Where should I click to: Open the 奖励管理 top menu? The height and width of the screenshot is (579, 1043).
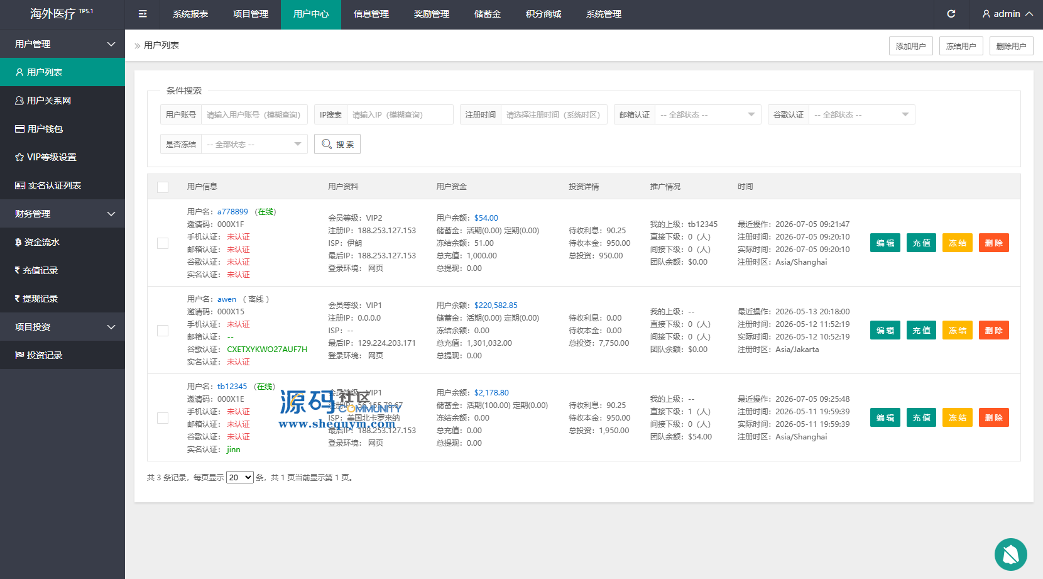(x=432, y=14)
